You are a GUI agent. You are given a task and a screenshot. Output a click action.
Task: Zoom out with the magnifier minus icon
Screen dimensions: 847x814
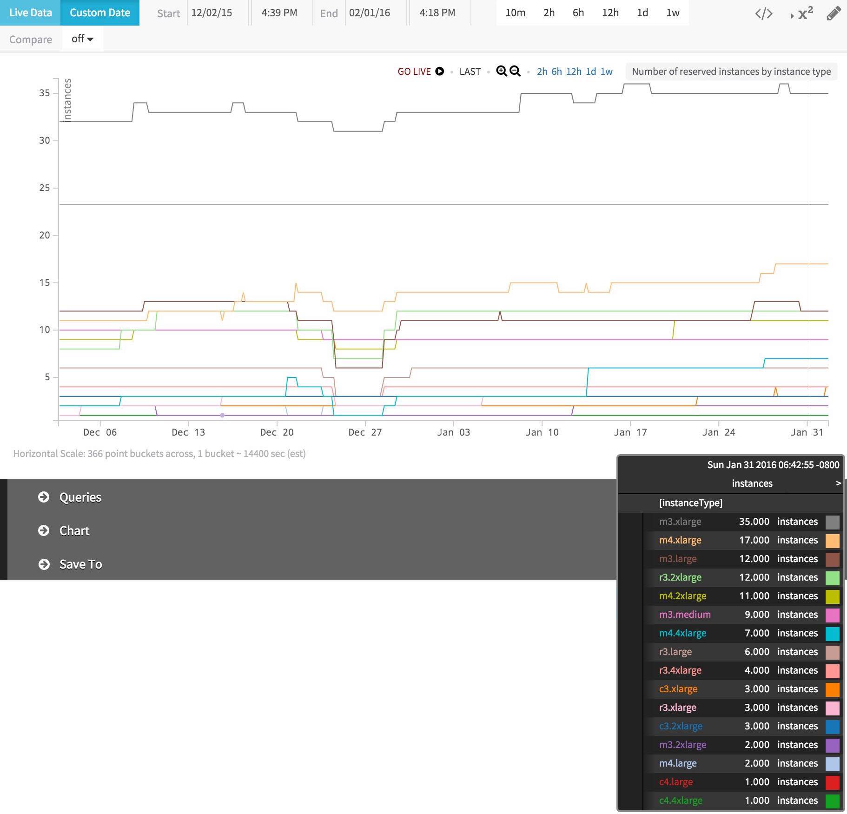[x=515, y=71]
